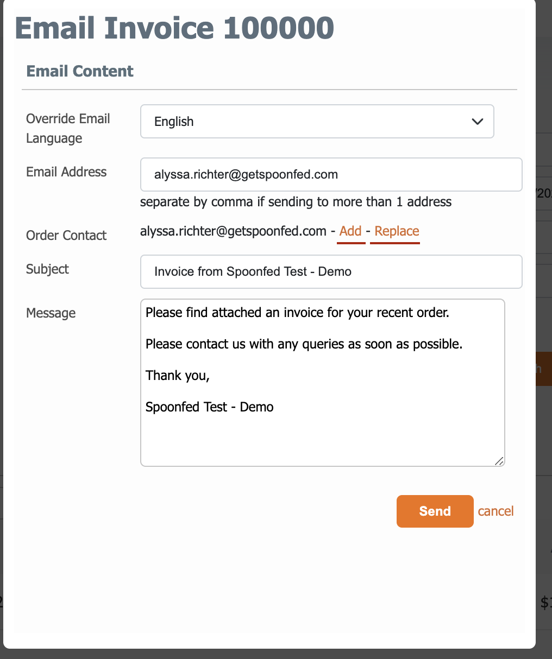Click the order contact email address text

tap(233, 231)
